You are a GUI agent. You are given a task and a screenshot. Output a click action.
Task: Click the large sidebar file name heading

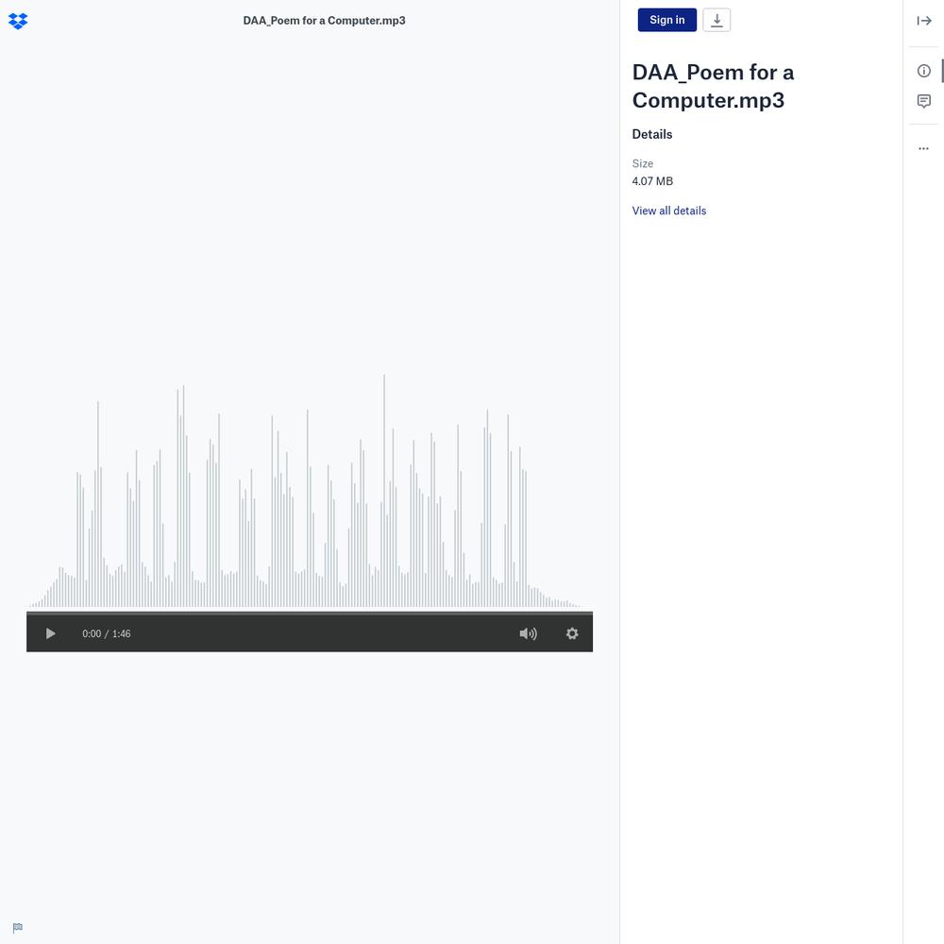(713, 86)
